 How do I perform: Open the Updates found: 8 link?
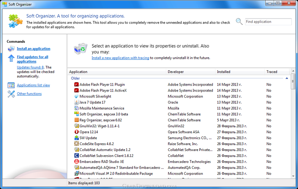[x=31, y=67]
